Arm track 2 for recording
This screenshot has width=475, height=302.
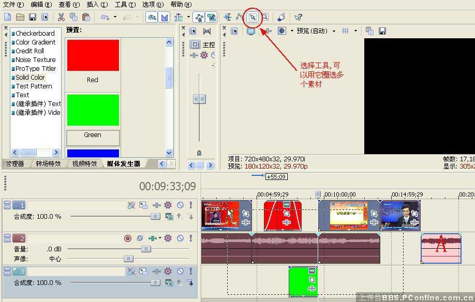pos(127,238)
